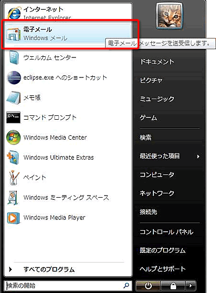Open the Windows Ultimate Extras icon
Viewport: 216px width, 293px height.
pyautogui.click(x=13, y=158)
